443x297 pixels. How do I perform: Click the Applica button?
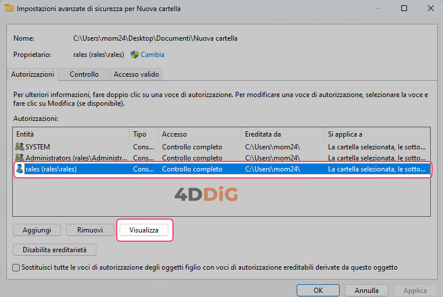(x=415, y=291)
